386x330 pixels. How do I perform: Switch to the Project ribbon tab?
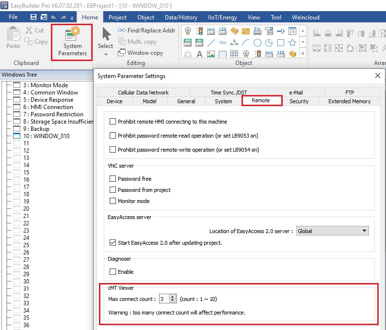coord(117,17)
